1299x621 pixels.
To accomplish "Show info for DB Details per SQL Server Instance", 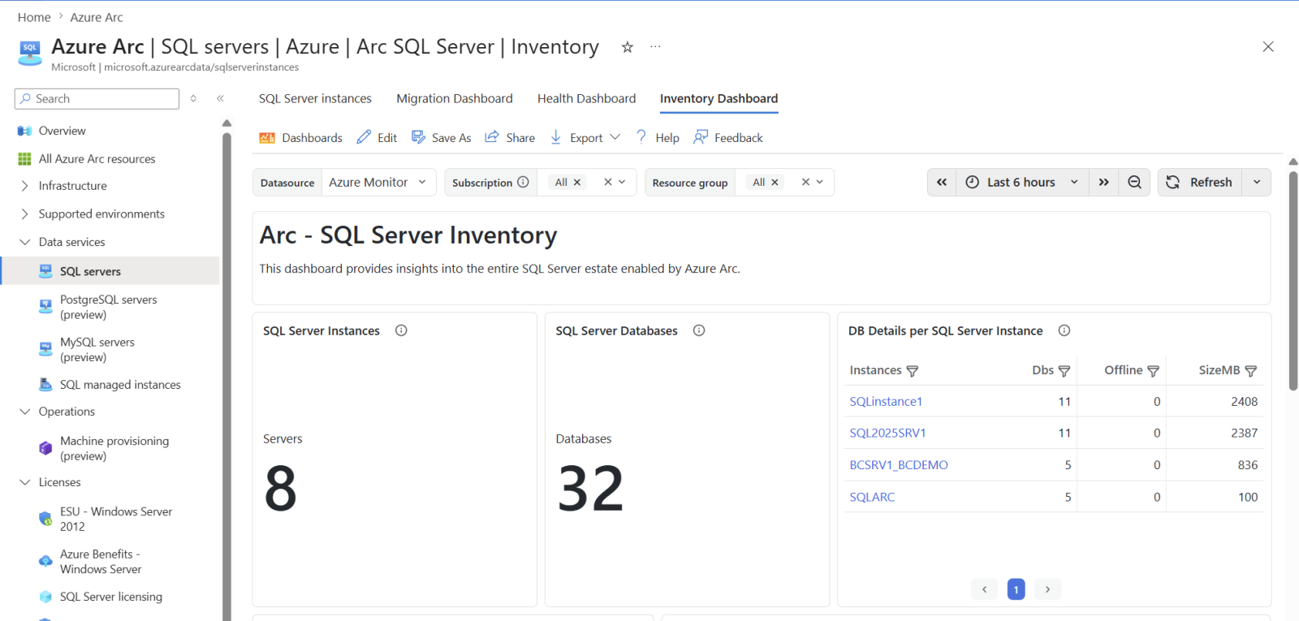I will (1064, 330).
